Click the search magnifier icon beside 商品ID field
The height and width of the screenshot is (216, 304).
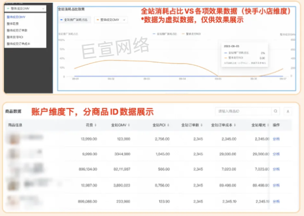pyautogui.click(x=275, y=111)
